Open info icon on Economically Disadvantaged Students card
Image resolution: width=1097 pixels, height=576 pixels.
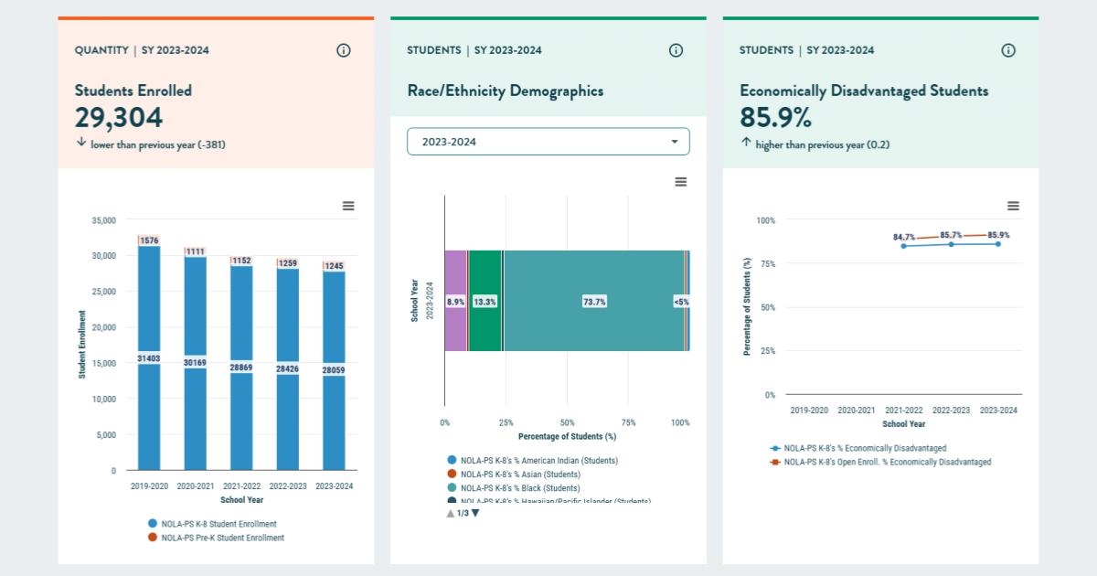pyautogui.click(x=1008, y=50)
